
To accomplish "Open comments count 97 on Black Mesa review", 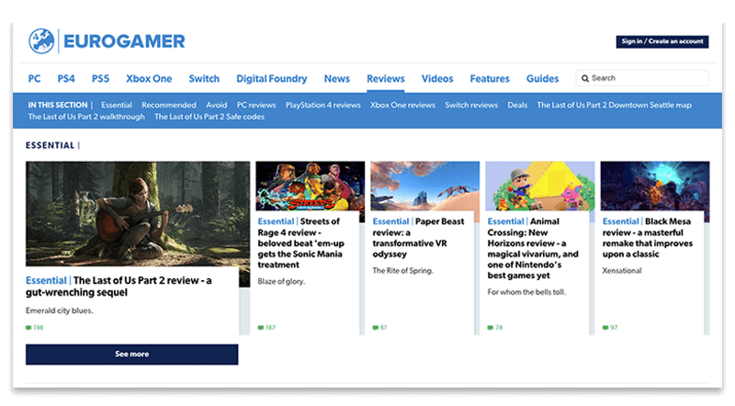I will [610, 328].
